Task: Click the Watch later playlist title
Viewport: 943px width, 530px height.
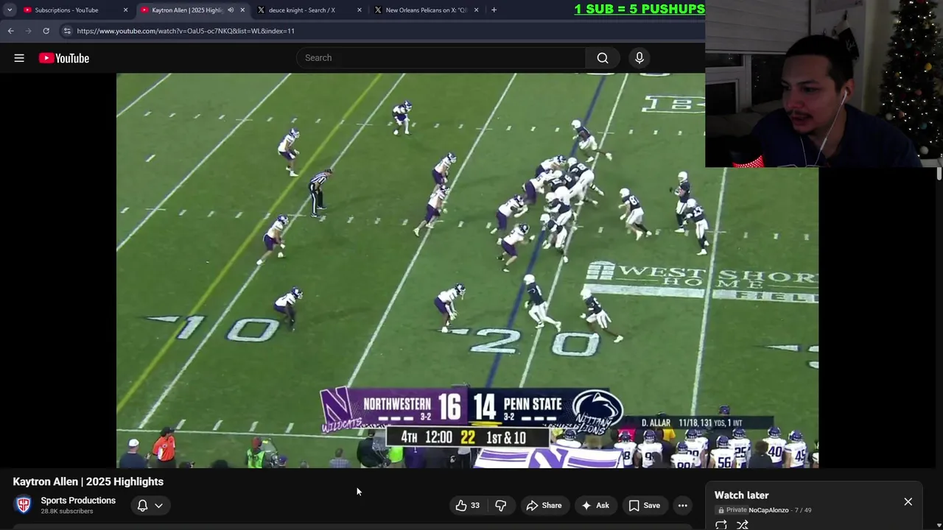Action: point(741,495)
